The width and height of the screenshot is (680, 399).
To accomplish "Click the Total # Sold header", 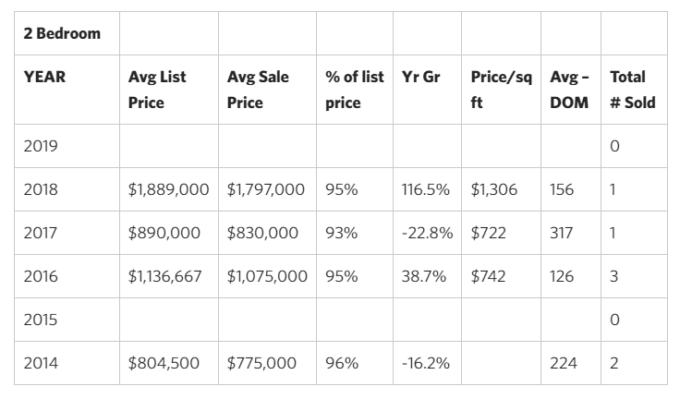I will coord(634,90).
